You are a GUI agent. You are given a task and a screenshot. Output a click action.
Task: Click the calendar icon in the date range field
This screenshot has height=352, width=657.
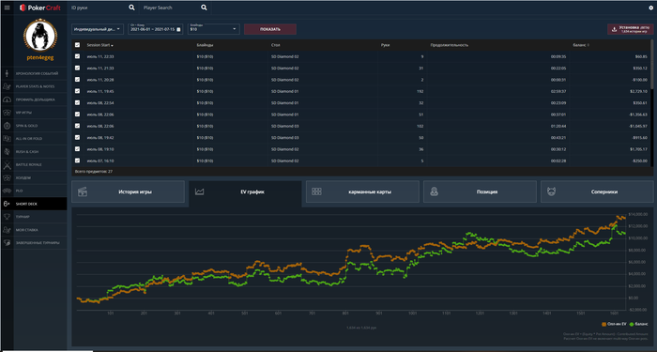pyautogui.click(x=178, y=29)
